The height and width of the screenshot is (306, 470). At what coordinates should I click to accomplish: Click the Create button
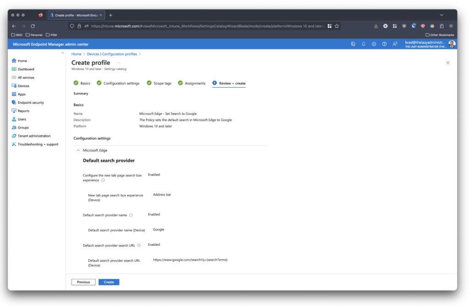coord(109,282)
